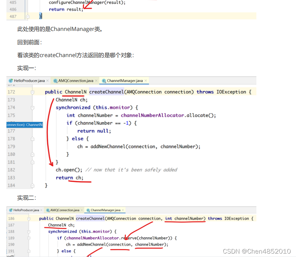Viewport: 296px width, 257px height.
Task: Click 'ChannelN ch;' declaration on line 187
Action: point(61,225)
